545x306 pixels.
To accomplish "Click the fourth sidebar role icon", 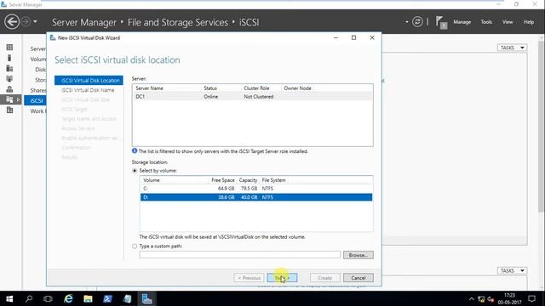I will (9, 78).
